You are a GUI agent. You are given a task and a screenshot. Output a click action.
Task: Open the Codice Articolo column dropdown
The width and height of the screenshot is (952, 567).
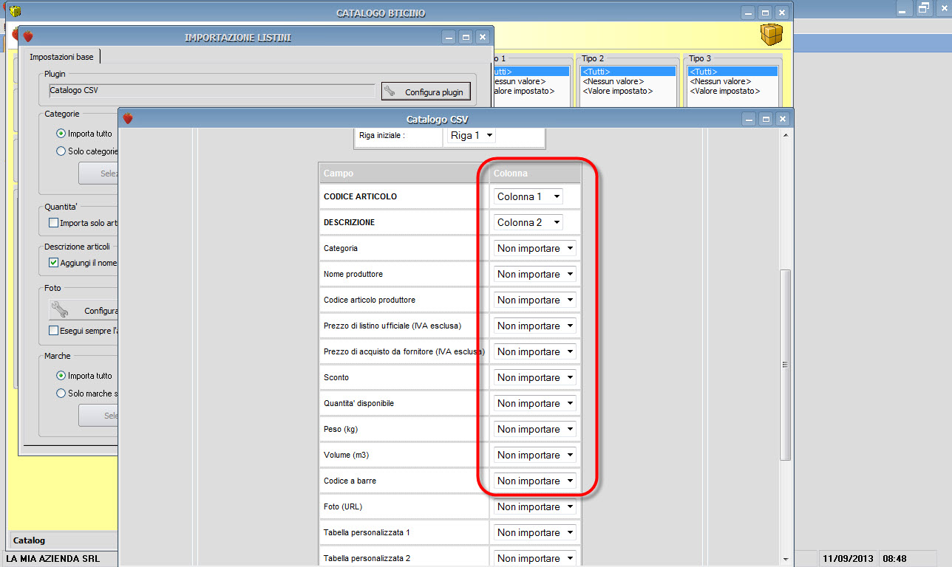528,196
